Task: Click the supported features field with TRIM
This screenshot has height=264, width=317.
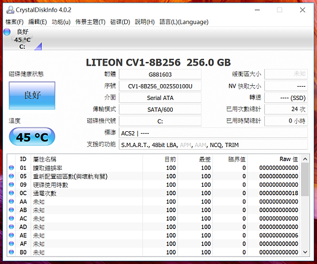Action: (213, 144)
